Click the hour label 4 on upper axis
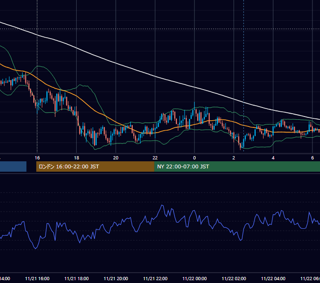The height and width of the screenshot is (283, 320). 273,158
